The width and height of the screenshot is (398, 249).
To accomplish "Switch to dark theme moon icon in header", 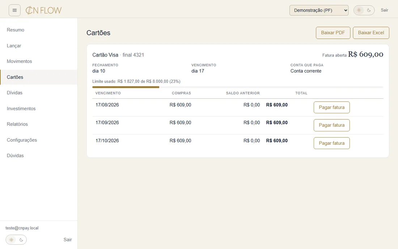I will [x=369, y=10].
